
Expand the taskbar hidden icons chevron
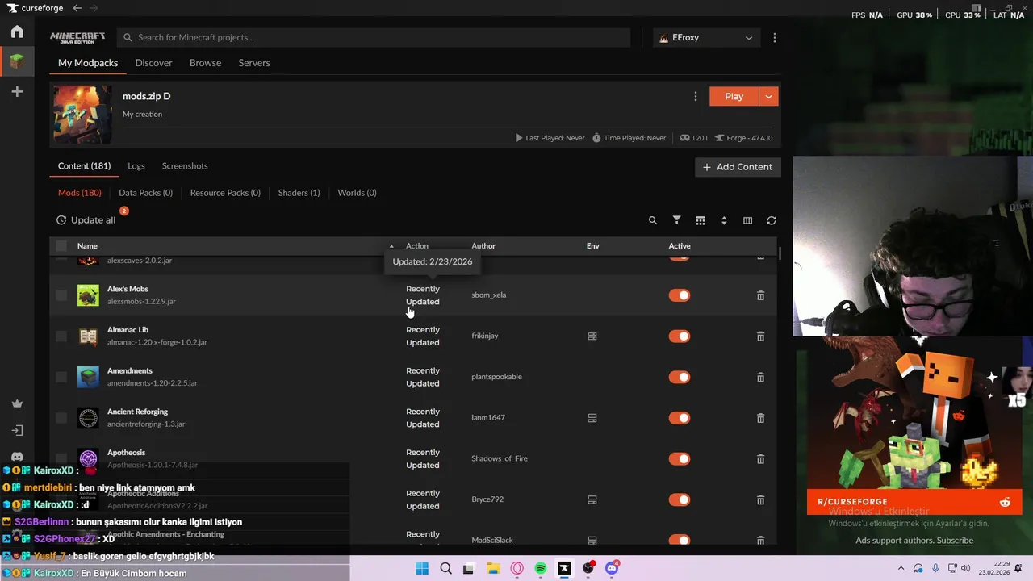[901, 568]
